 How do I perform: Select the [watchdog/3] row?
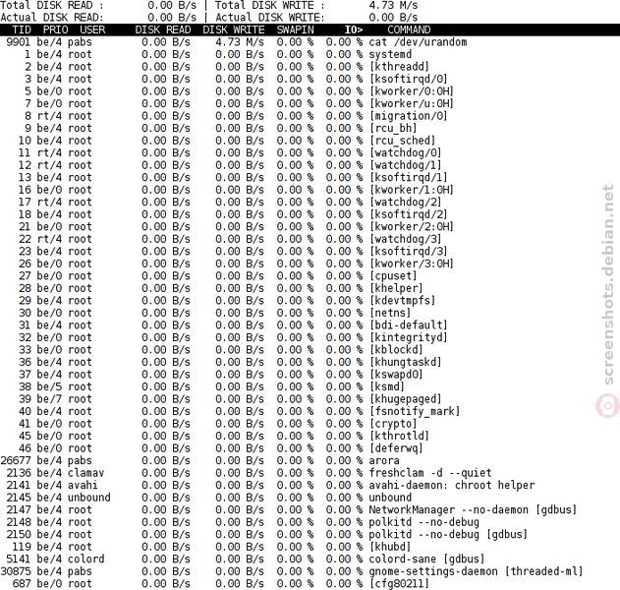pyautogui.click(x=310, y=239)
